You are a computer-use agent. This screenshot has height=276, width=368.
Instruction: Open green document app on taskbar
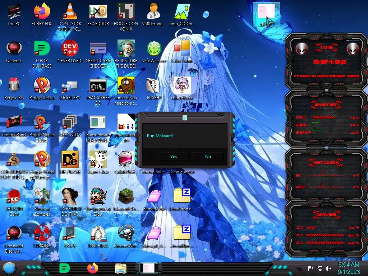pyautogui.click(x=64, y=268)
